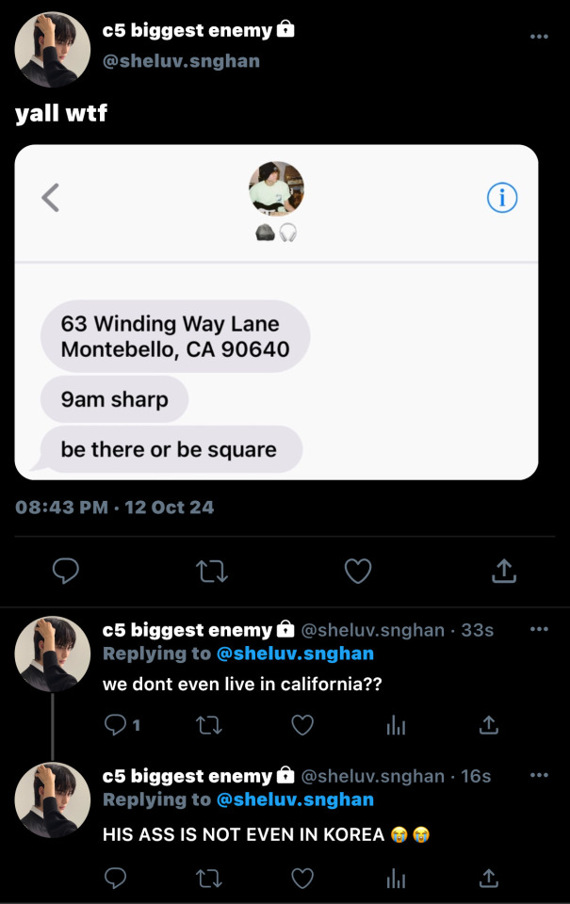Reply to the California reply with 1 comment

coord(117,725)
